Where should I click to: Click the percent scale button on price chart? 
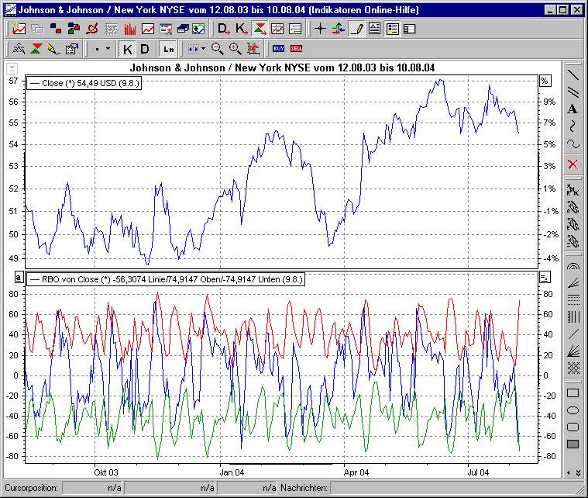[x=545, y=81]
